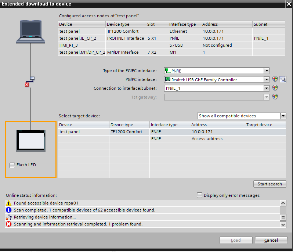The width and height of the screenshot is (293, 252).
Task: Click the HMI panel device image
Action: click(x=31, y=140)
